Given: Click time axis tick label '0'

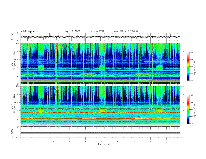Looking at the screenshot, I should pos(21,142).
